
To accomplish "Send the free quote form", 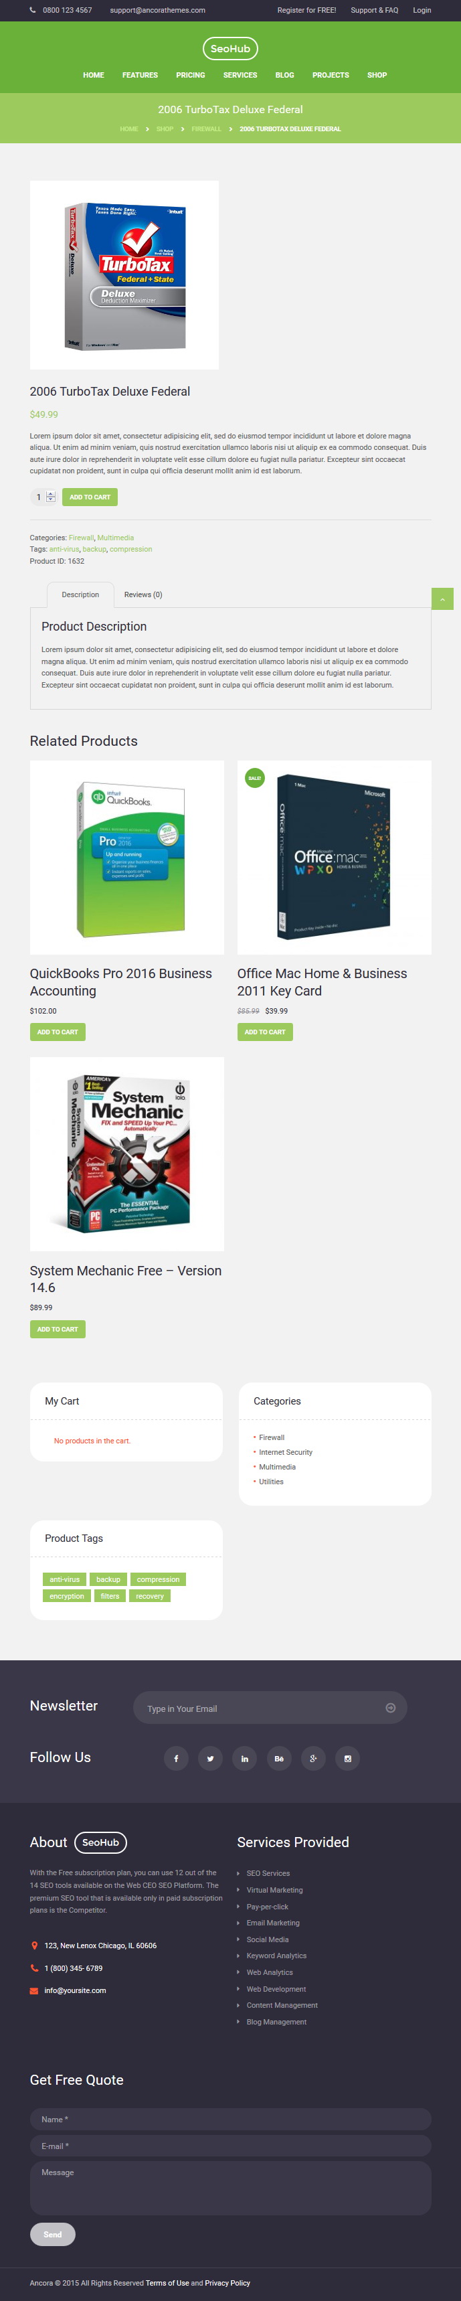I will pos(53,2234).
